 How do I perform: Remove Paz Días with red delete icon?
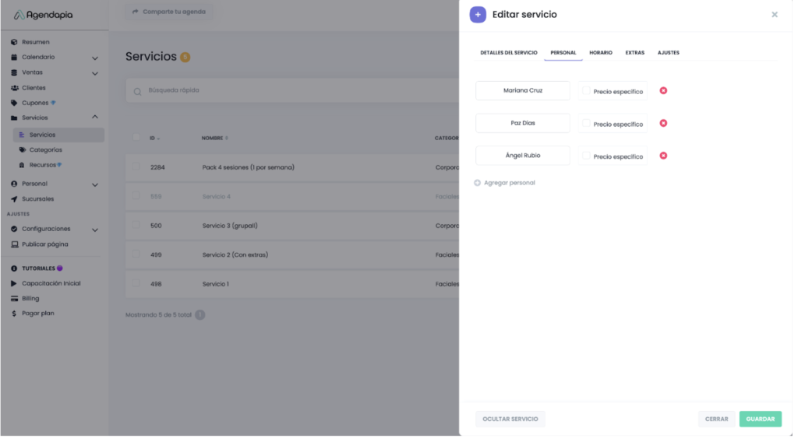point(663,124)
